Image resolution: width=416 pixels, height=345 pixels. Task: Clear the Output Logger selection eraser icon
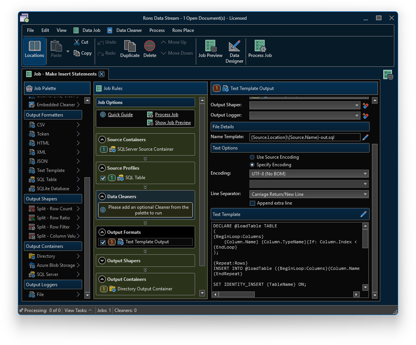click(x=365, y=116)
